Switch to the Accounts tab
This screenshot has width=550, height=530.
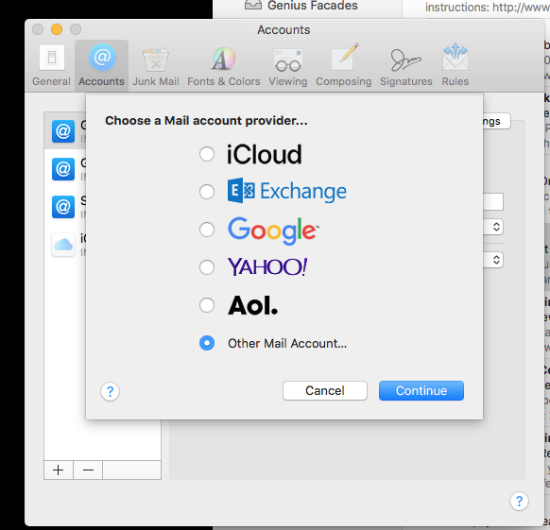click(x=101, y=65)
